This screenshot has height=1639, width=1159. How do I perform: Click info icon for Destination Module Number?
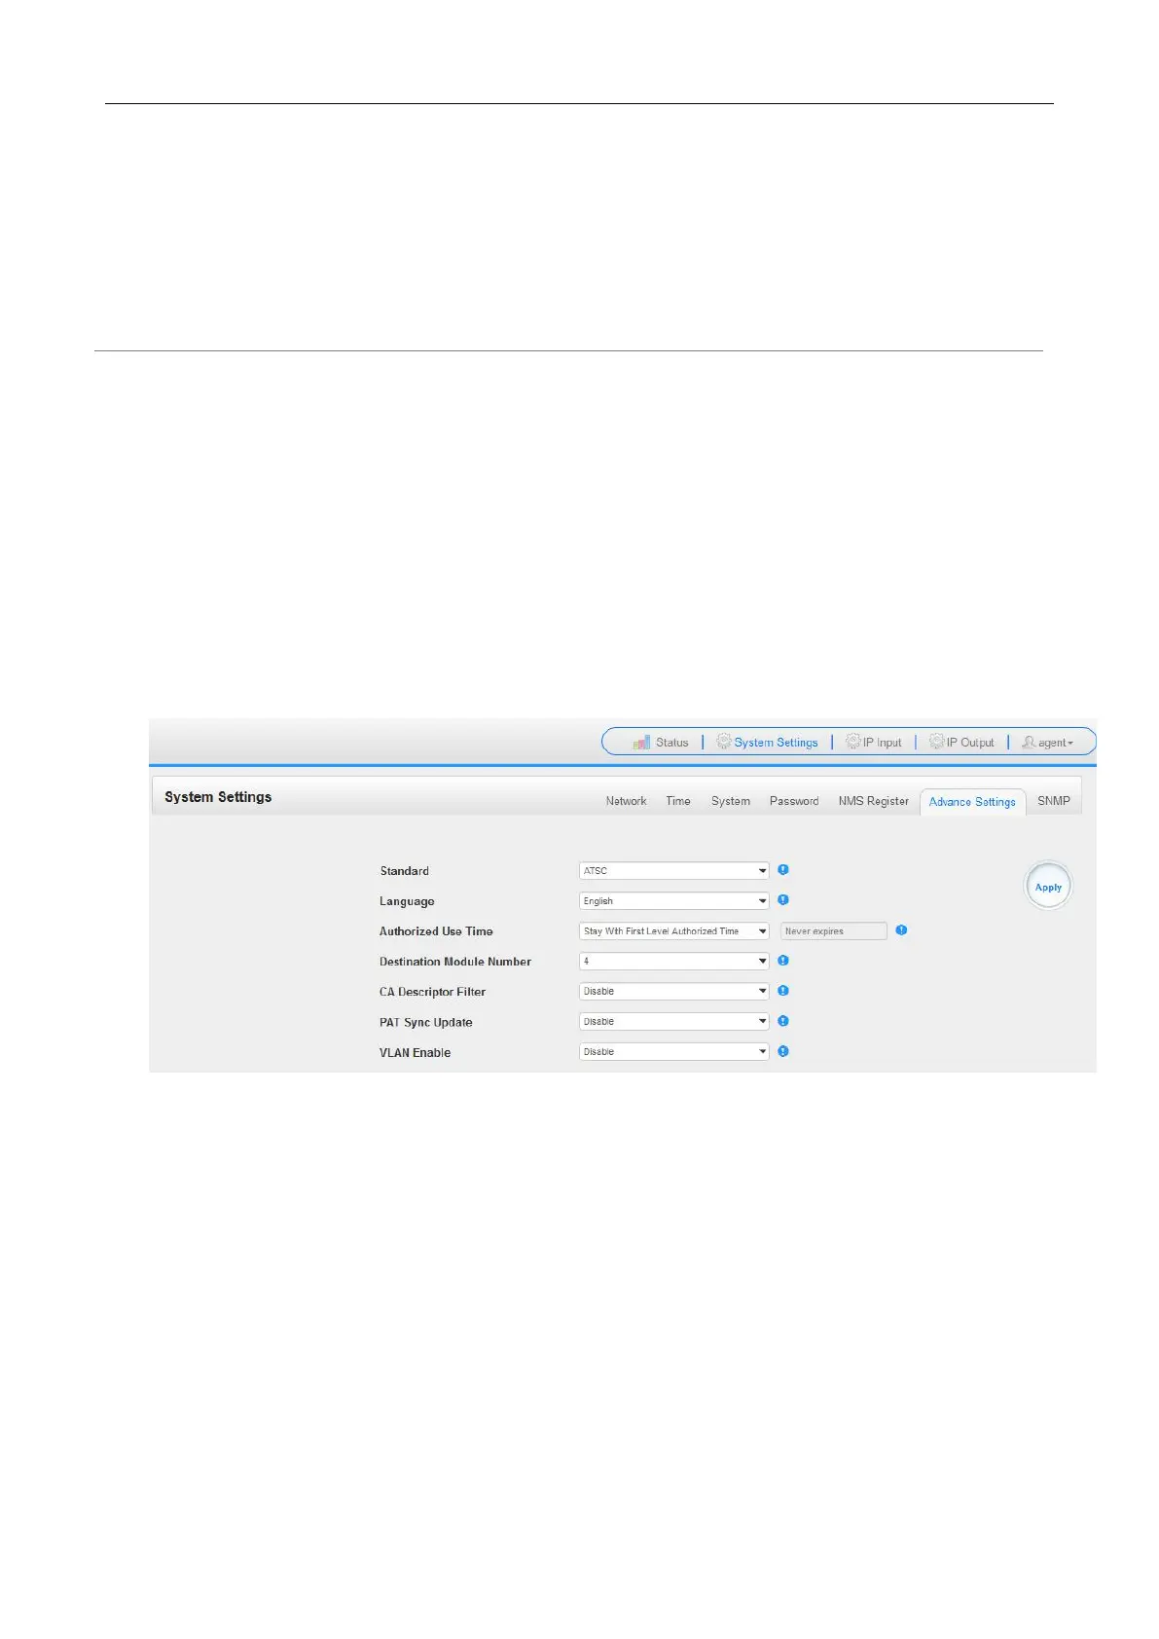(783, 961)
